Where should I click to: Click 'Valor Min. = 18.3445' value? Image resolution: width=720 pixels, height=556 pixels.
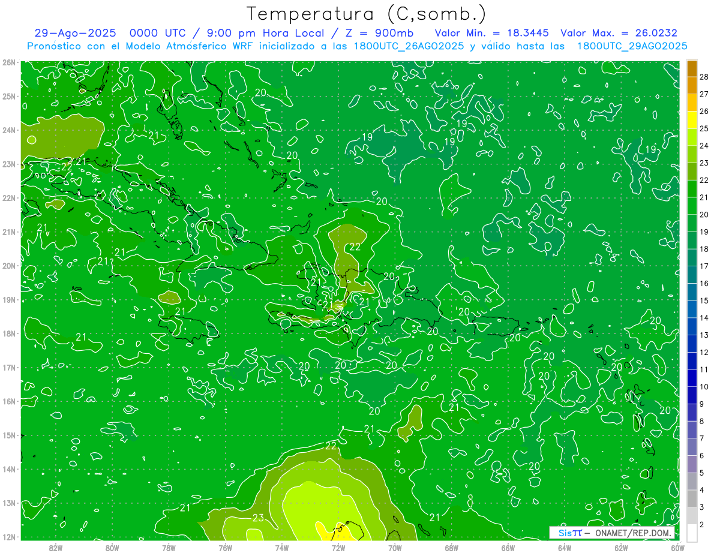point(491,33)
